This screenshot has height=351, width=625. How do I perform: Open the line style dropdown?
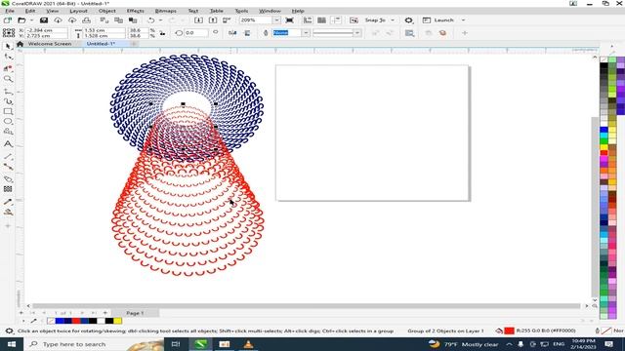coord(357,33)
